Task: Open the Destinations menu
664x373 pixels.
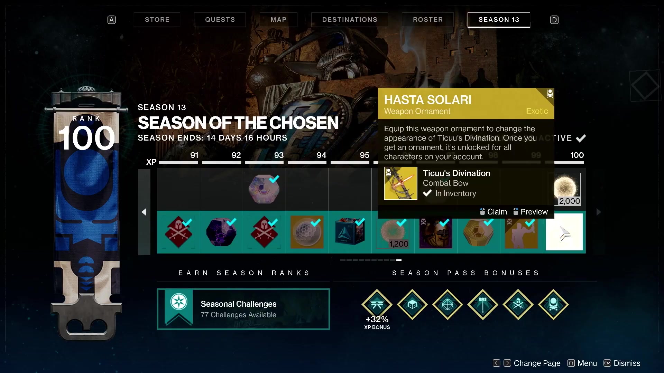Action: click(350, 19)
